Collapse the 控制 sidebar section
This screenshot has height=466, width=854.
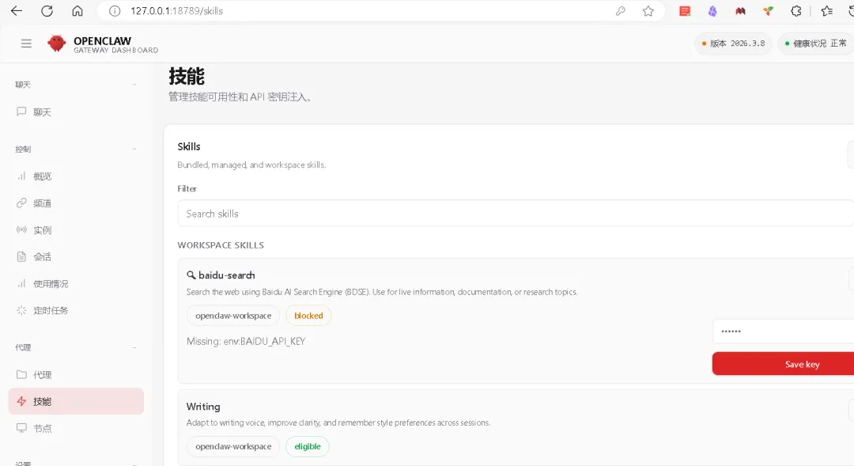[134, 149]
